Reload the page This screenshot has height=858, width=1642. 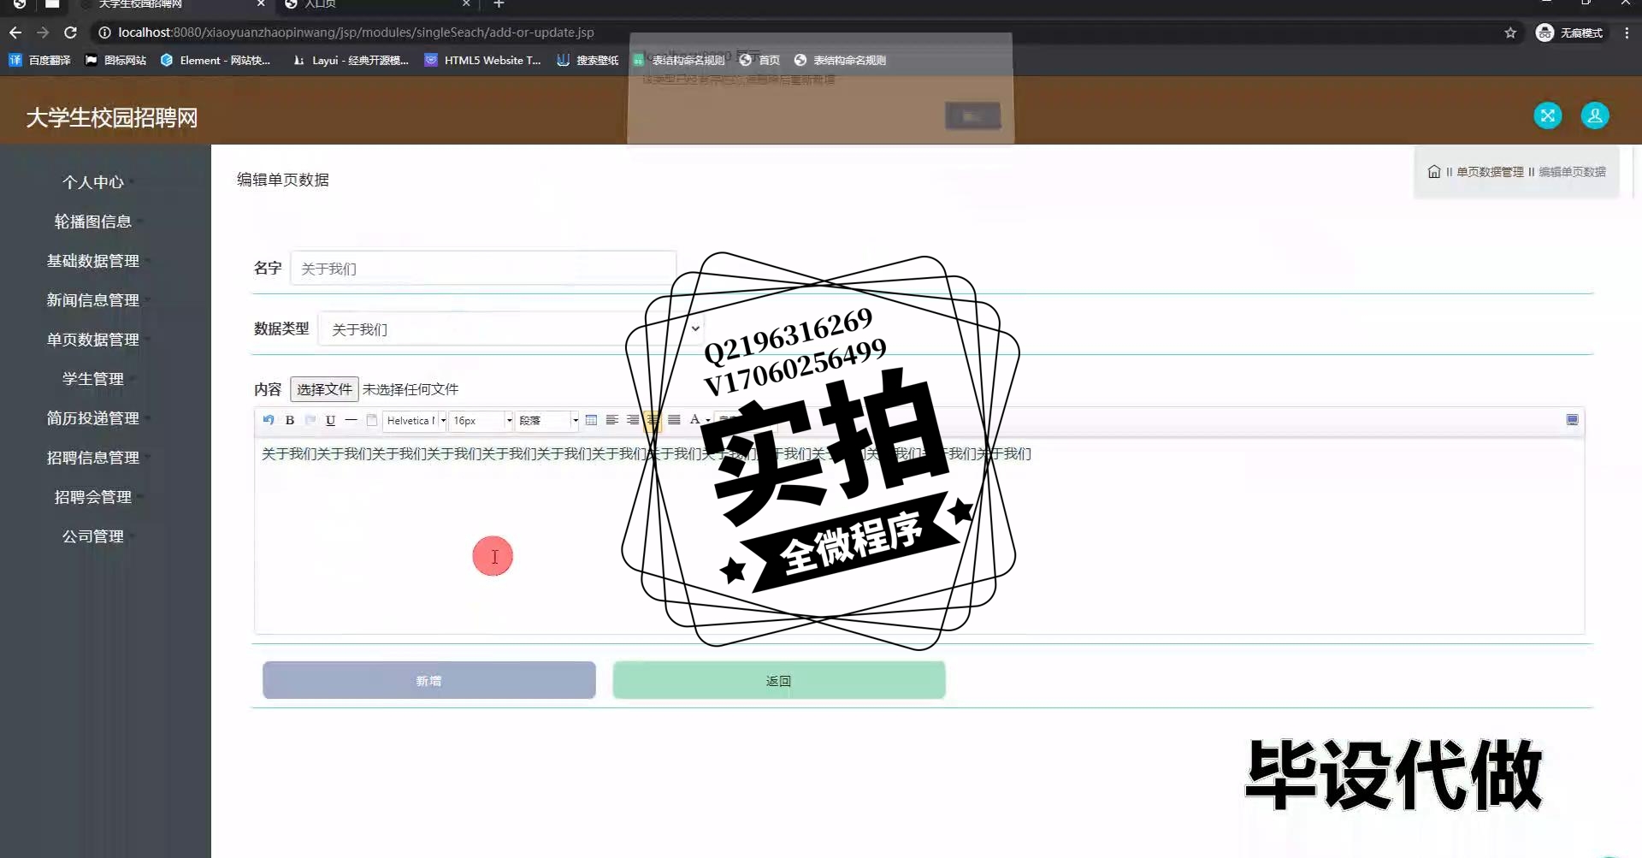71,33
